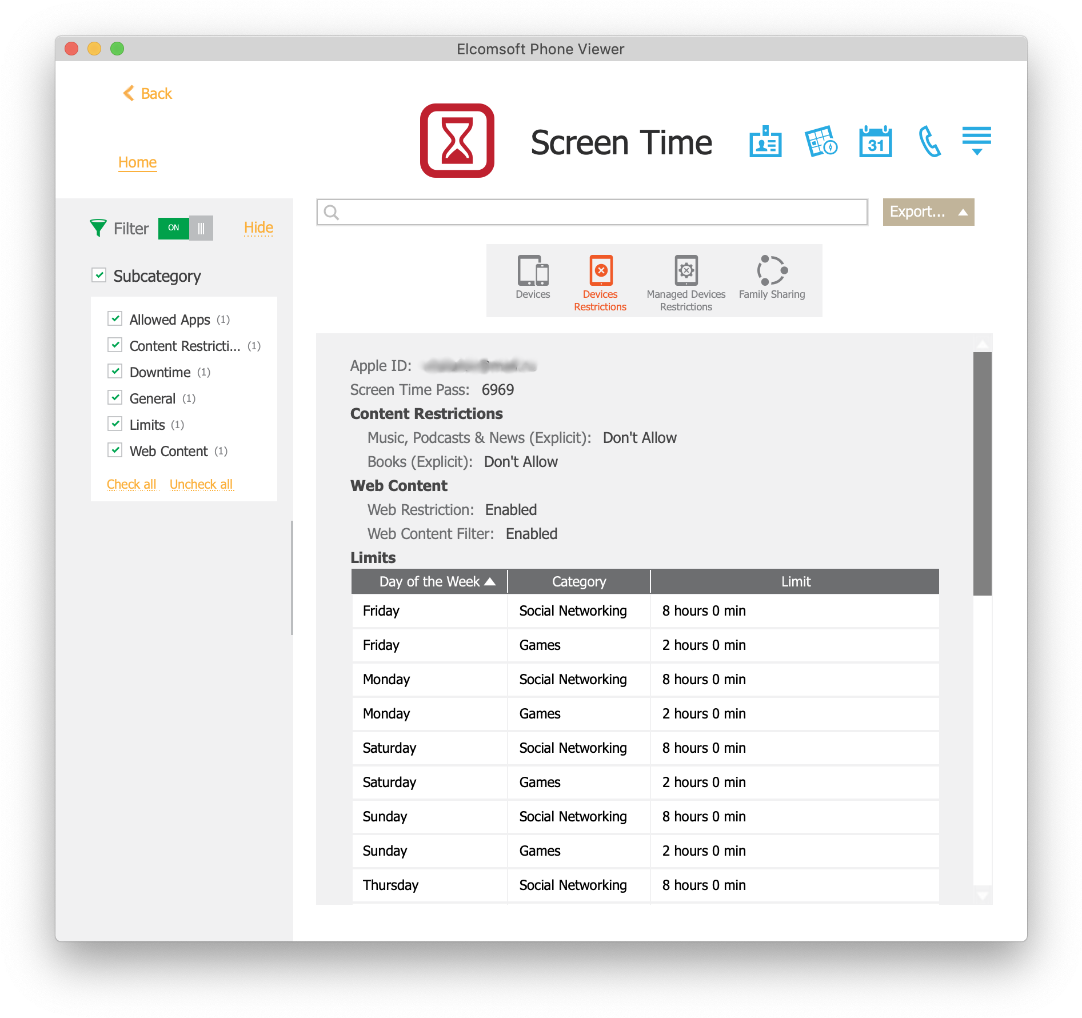Sort by the Limit column header
Screen dimensions: 1082x1018
point(795,581)
